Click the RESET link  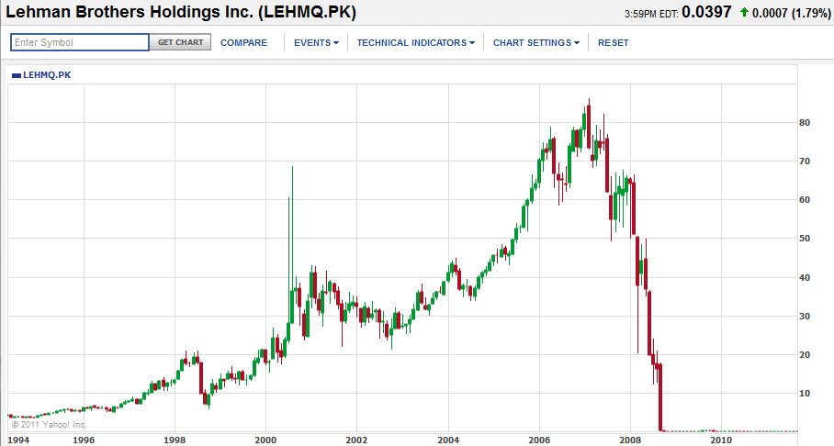tap(613, 42)
